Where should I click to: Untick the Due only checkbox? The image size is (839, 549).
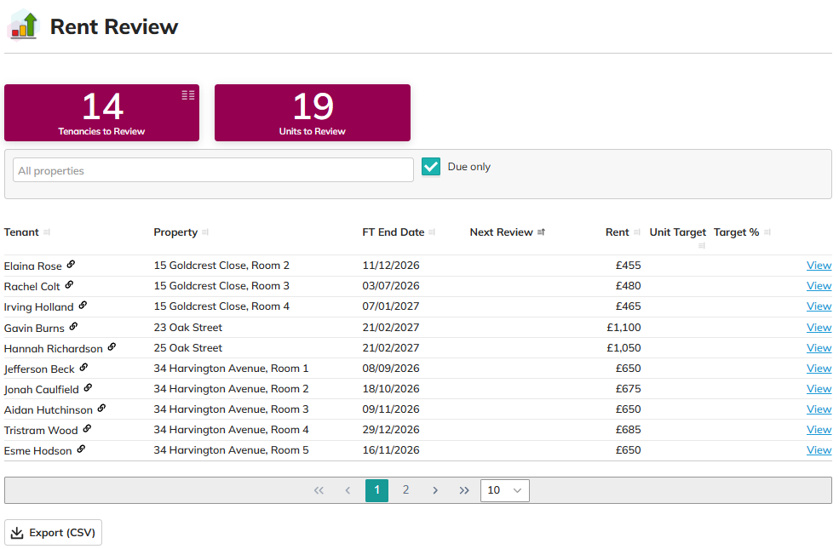(431, 167)
